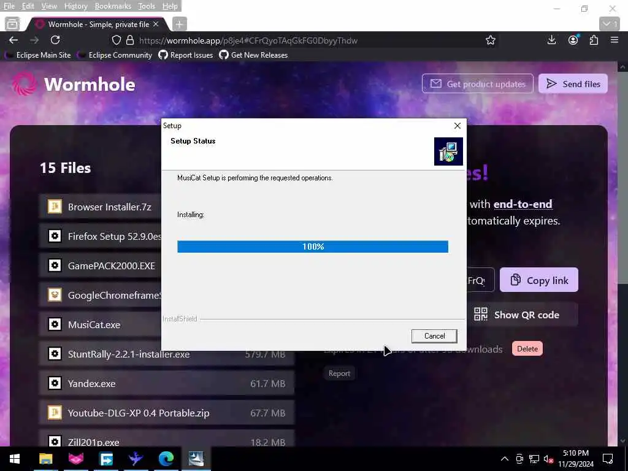Open the Windows Start menu
The height and width of the screenshot is (471, 628).
tap(15, 459)
